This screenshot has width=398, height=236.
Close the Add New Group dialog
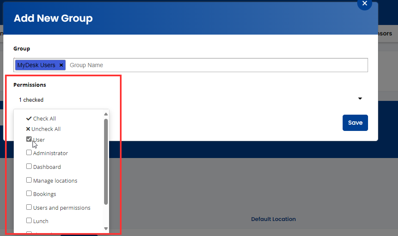pos(365,3)
